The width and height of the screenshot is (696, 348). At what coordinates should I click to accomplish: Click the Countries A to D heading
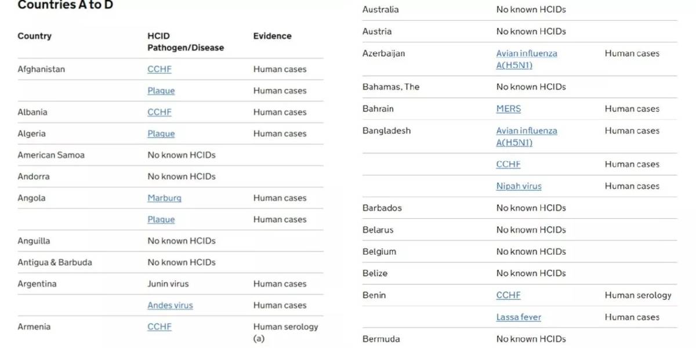pos(65,6)
